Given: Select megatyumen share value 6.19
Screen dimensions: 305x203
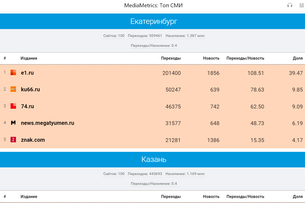Looking at the screenshot, I should coord(297,123).
